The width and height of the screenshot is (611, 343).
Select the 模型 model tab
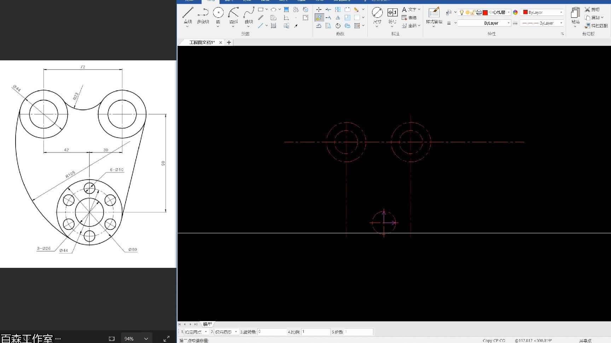point(207,324)
